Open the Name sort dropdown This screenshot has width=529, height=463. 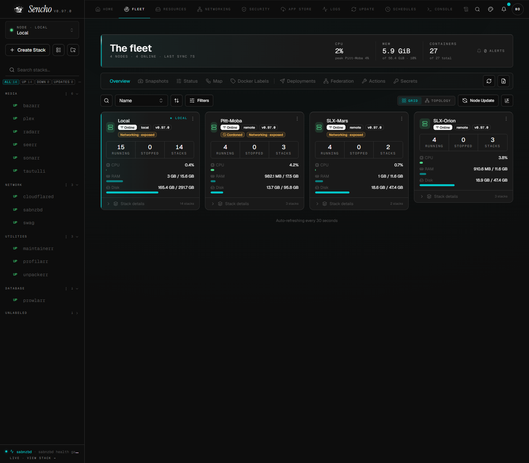coord(141,101)
